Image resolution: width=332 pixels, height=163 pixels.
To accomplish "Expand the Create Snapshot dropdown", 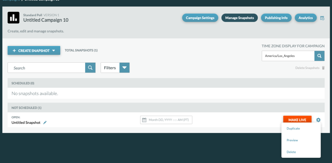I will [x=56, y=50].
